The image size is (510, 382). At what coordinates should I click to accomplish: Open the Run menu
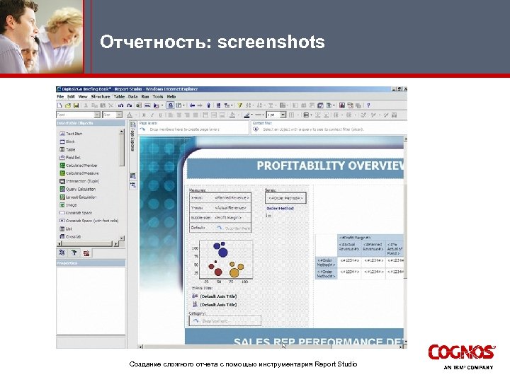click(x=145, y=97)
